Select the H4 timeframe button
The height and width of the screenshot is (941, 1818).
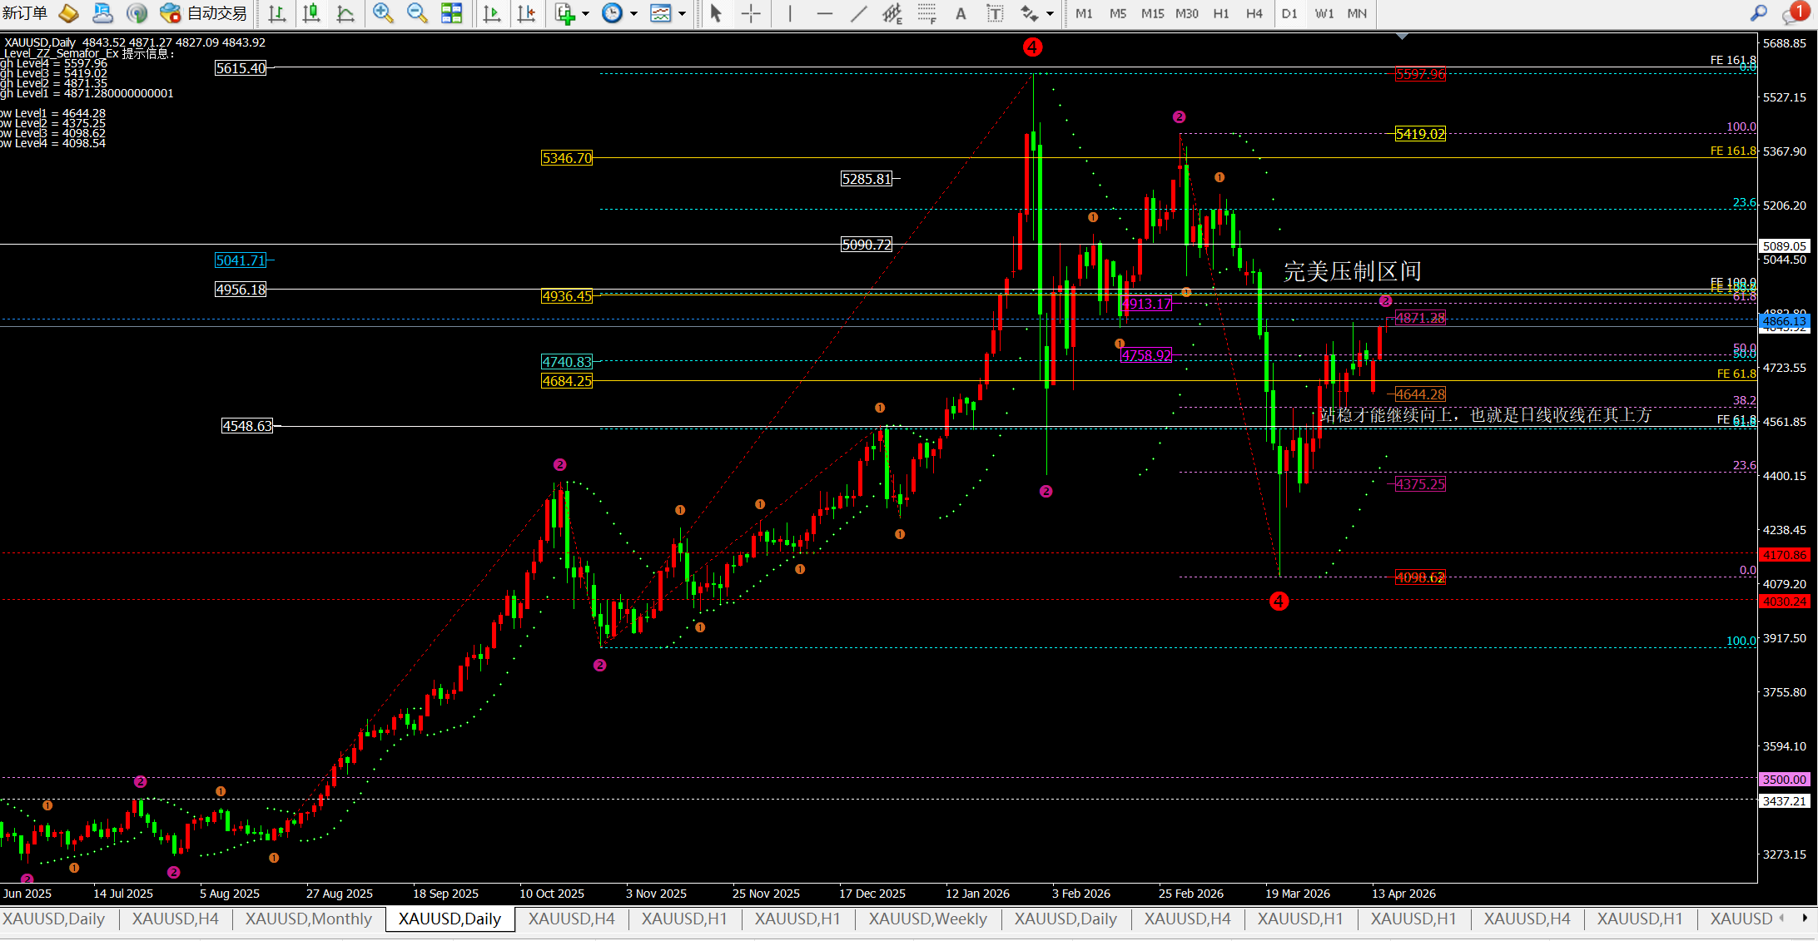click(x=1254, y=13)
